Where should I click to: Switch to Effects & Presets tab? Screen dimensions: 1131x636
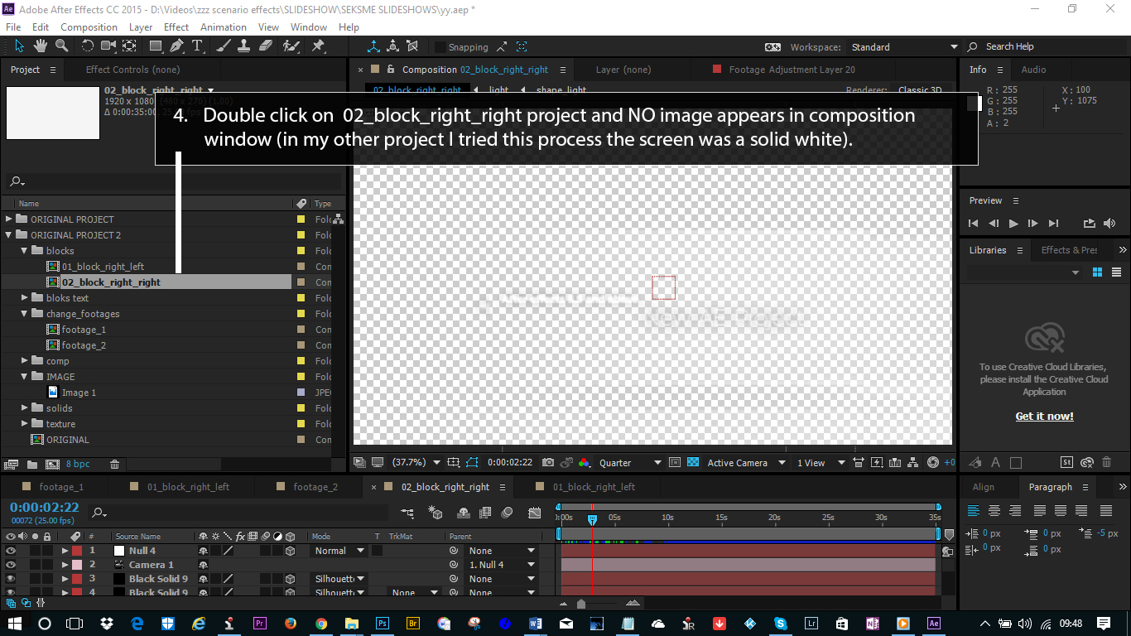coord(1069,250)
